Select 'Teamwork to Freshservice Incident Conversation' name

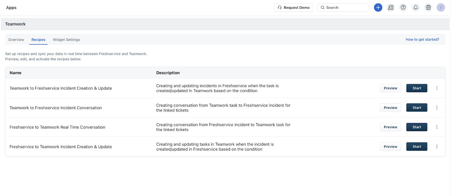[56, 108]
